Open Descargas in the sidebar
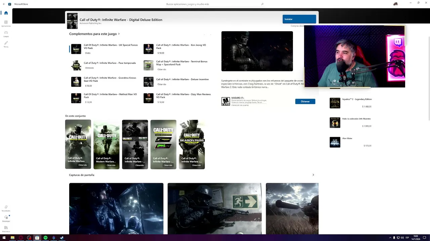 [6, 219]
